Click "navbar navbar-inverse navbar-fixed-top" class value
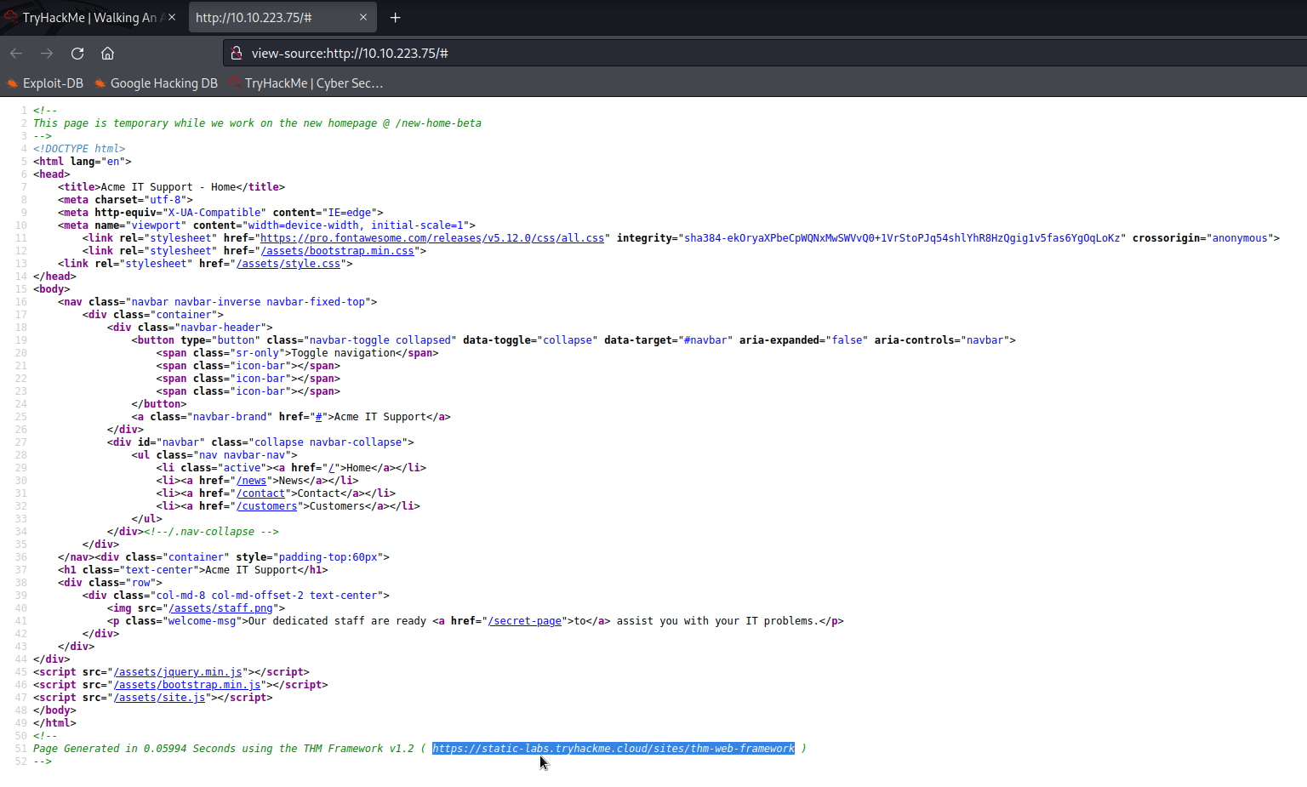Image resolution: width=1307 pixels, height=787 pixels. (248, 302)
